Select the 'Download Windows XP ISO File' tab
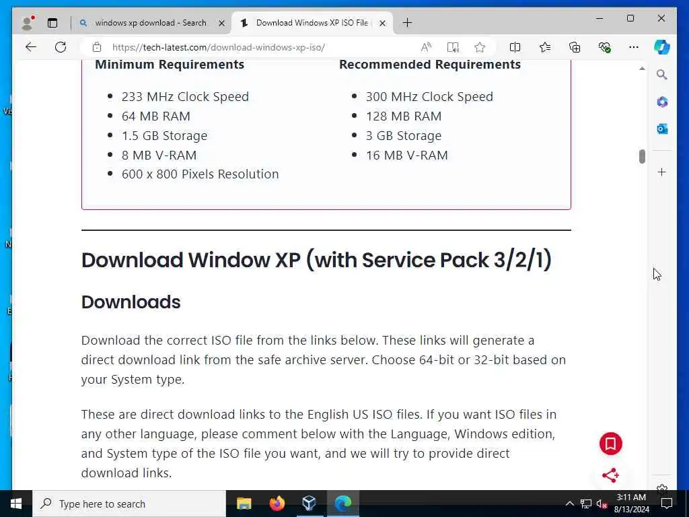Viewport: 689px width, 517px height. click(x=314, y=23)
